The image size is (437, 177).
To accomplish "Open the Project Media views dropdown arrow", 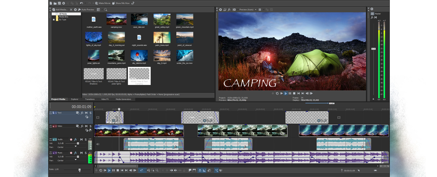I will pyautogui.click(x=102, y=10).
